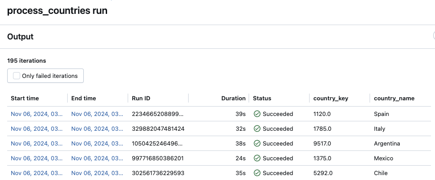Click the success icon in Argentina row

[257, 144]
